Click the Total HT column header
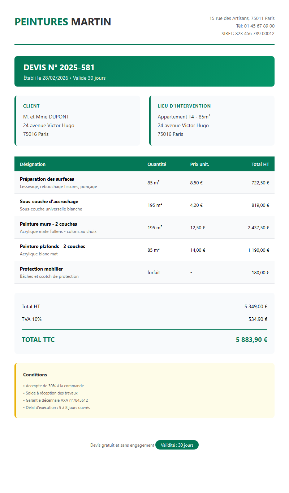This screenshot has height=493, width=289. click(260, 164)
